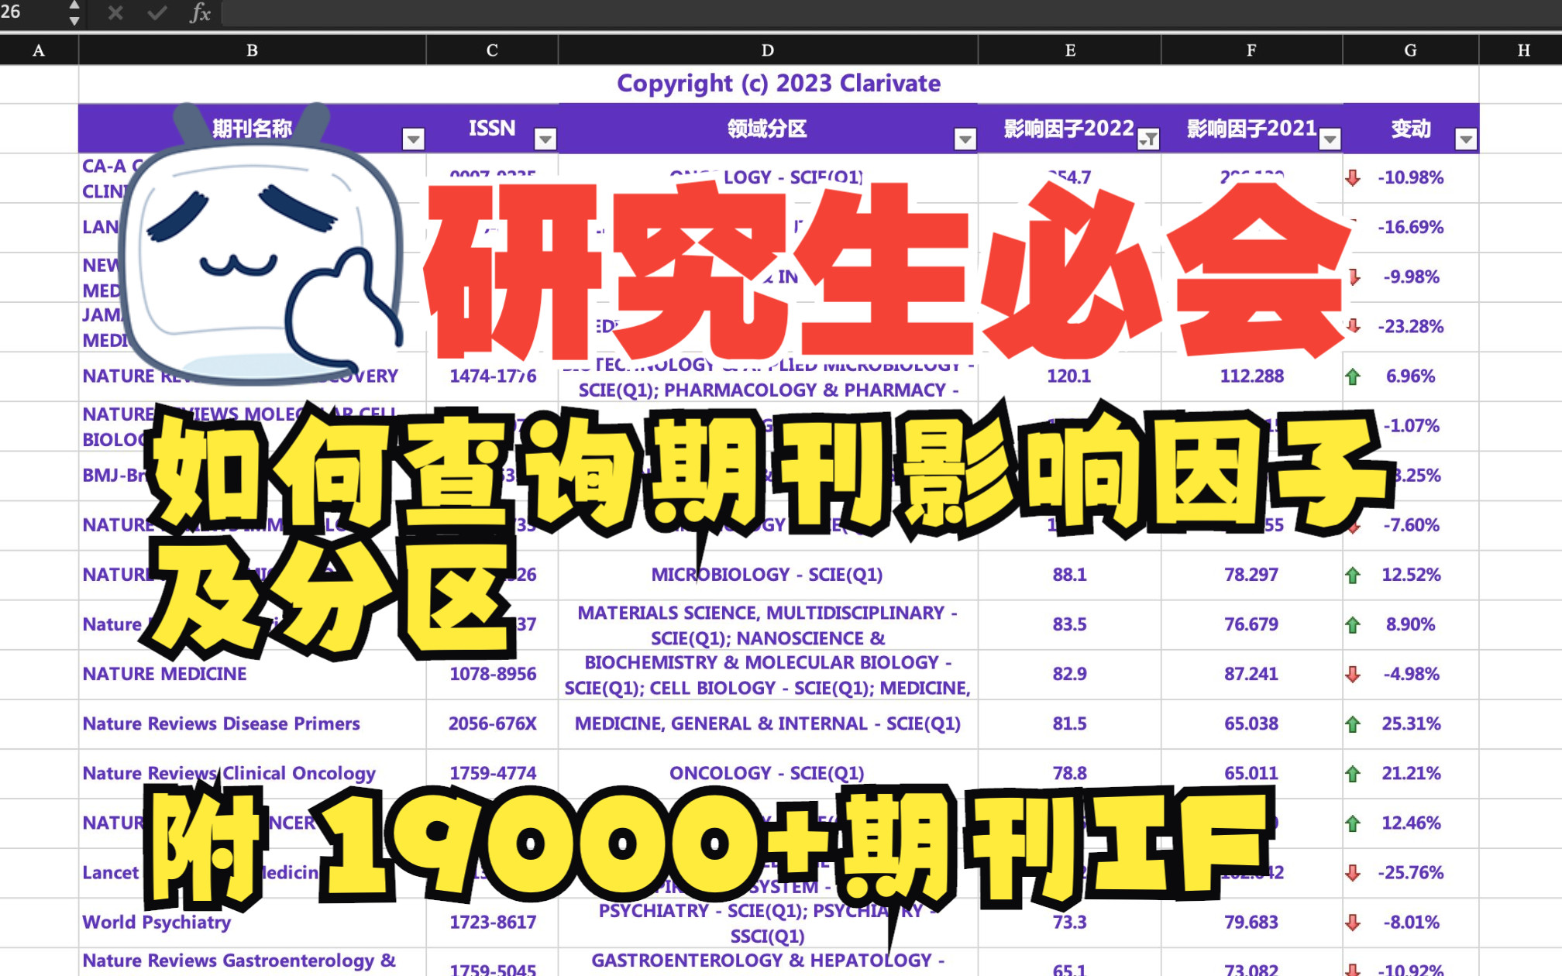Click the Enter checkmark icon in formula bar

coord(157,13)
